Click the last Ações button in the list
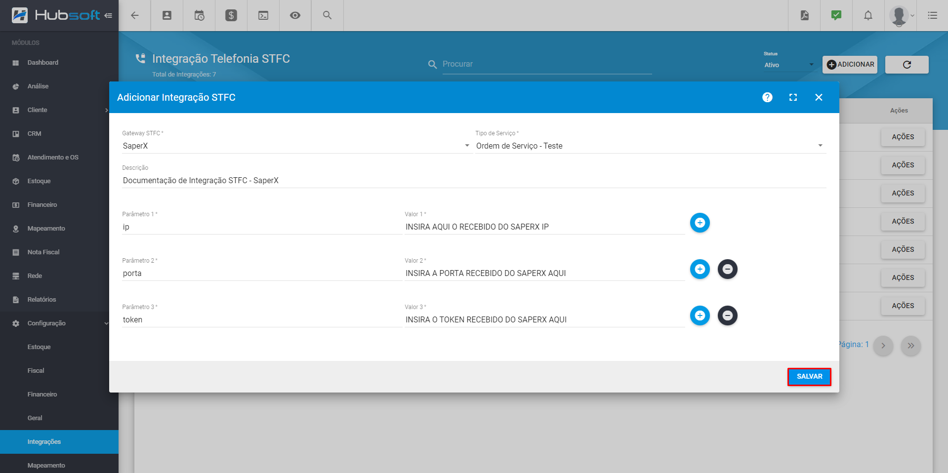Screen dimensions: 948x473 pos(903,306)
